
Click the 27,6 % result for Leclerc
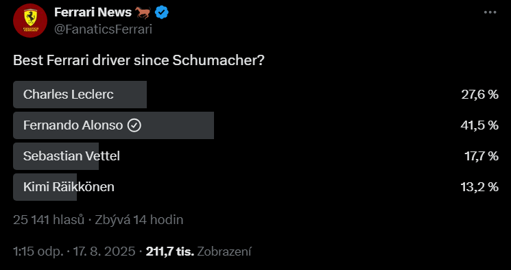(479, 95)
